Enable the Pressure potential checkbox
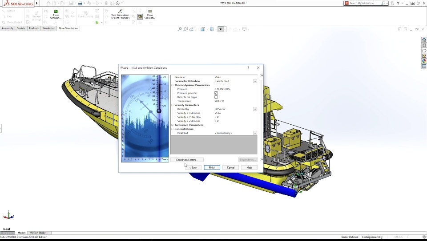This screenshot has width=427, height=241. click(216, 93)
